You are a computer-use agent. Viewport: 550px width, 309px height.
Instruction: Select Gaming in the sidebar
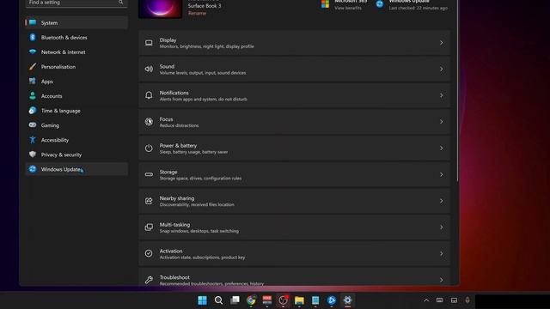[76, 125]
